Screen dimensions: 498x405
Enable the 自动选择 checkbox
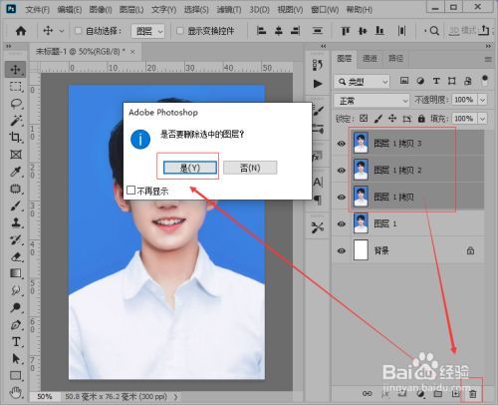(78, 31)
